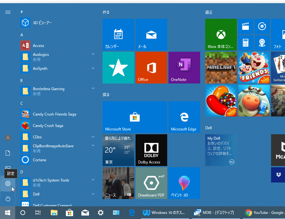
Task: Click the Windows Start button
Action: tap(8, 213)
